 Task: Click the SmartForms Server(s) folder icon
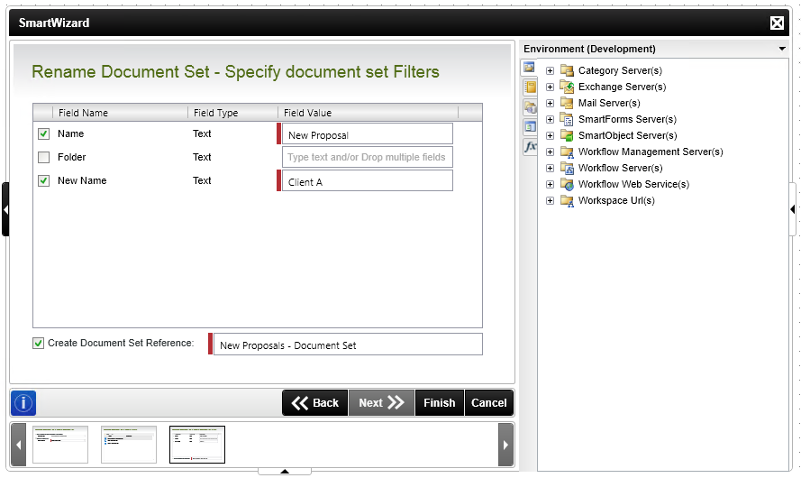[x=567, y=119]
